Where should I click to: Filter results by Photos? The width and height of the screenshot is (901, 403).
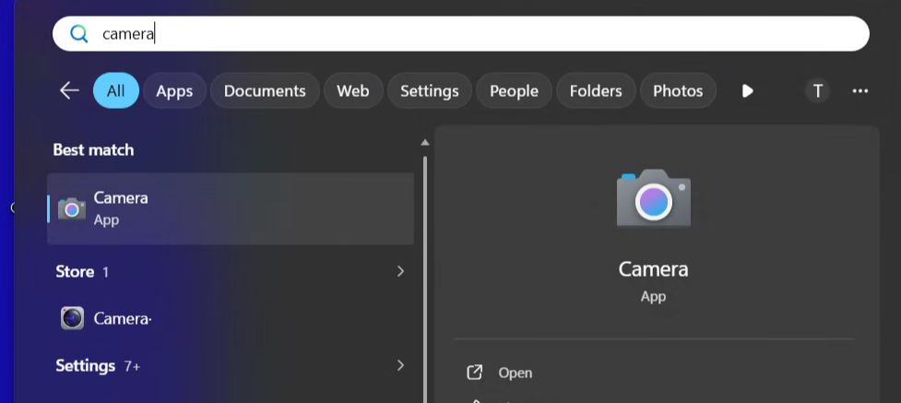click(x=678, y=90)
